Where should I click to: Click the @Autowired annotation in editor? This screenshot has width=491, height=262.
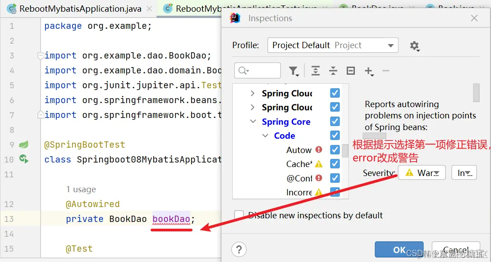click(x=93, y=204)
